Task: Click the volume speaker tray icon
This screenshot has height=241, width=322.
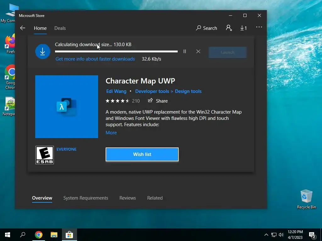Action: pos(281,235)
